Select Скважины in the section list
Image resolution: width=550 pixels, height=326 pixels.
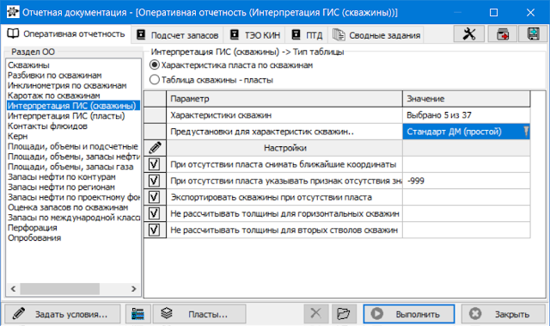point(28,65)
